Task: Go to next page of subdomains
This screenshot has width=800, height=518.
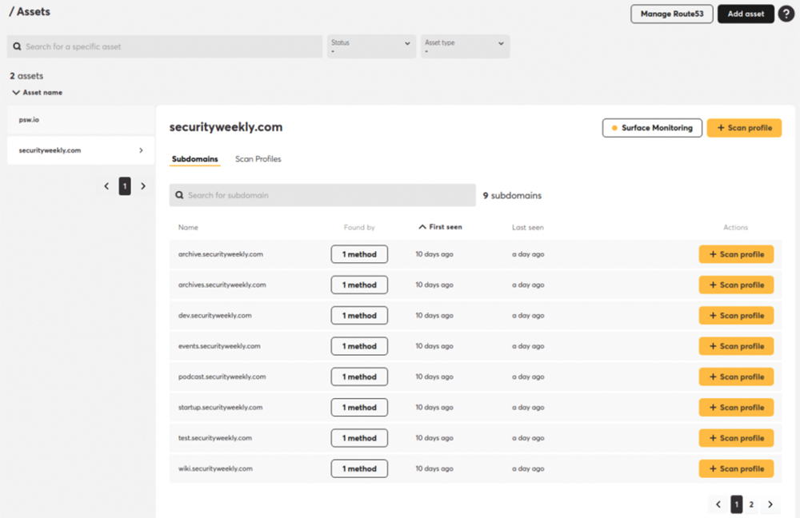Action: [770, 504]
